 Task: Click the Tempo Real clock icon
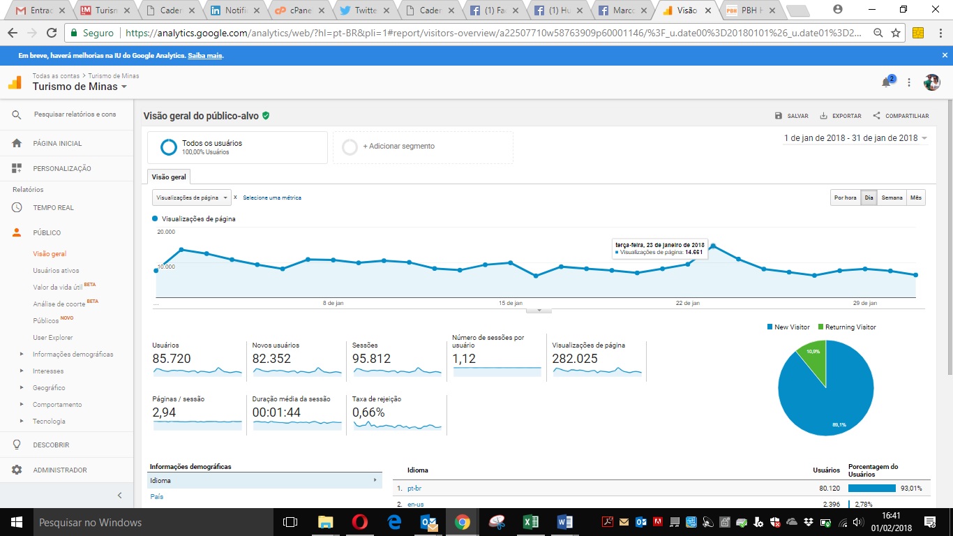17,207
